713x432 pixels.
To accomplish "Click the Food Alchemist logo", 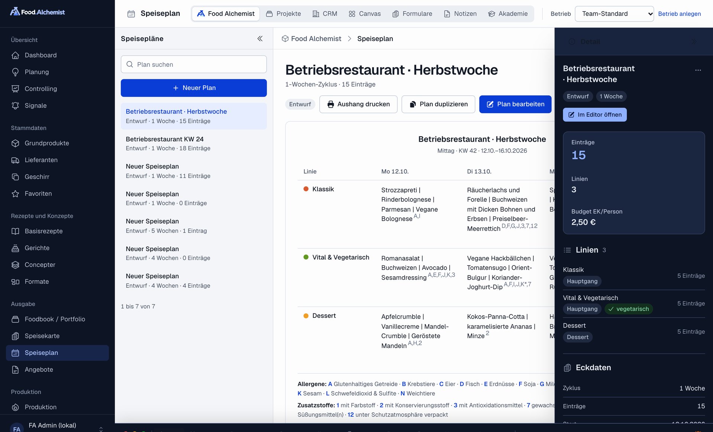I will (38, 12).
